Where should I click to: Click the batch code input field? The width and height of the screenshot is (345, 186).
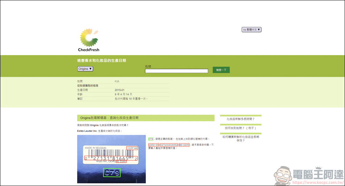click(x=176, y=71)
